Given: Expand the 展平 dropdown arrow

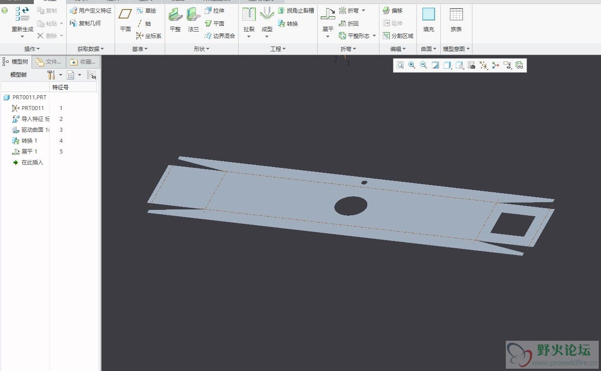Looking at the screenshot, I should point(328,37).
